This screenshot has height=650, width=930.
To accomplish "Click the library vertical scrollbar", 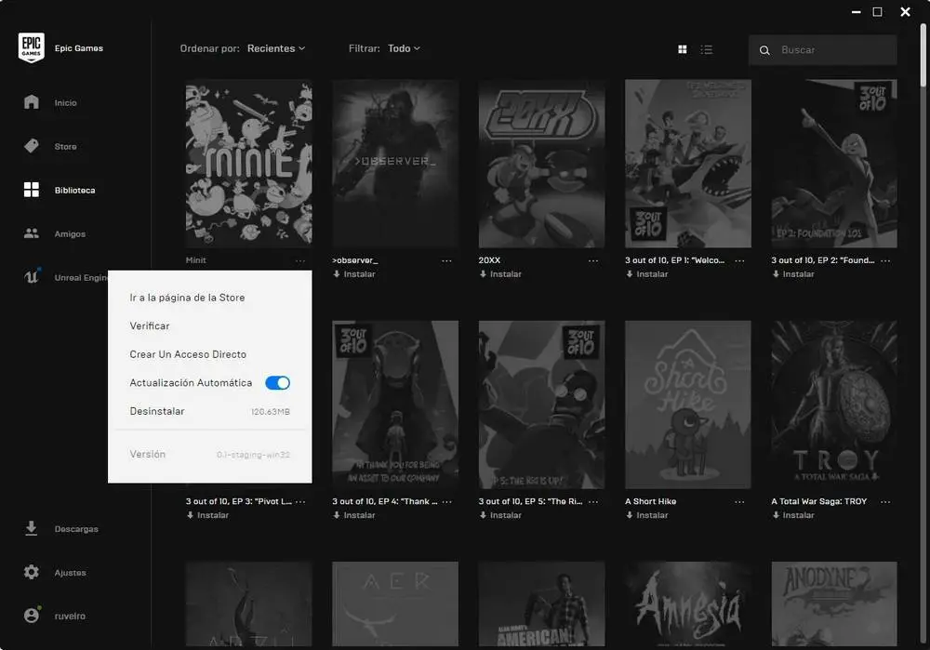I will 923,56.
